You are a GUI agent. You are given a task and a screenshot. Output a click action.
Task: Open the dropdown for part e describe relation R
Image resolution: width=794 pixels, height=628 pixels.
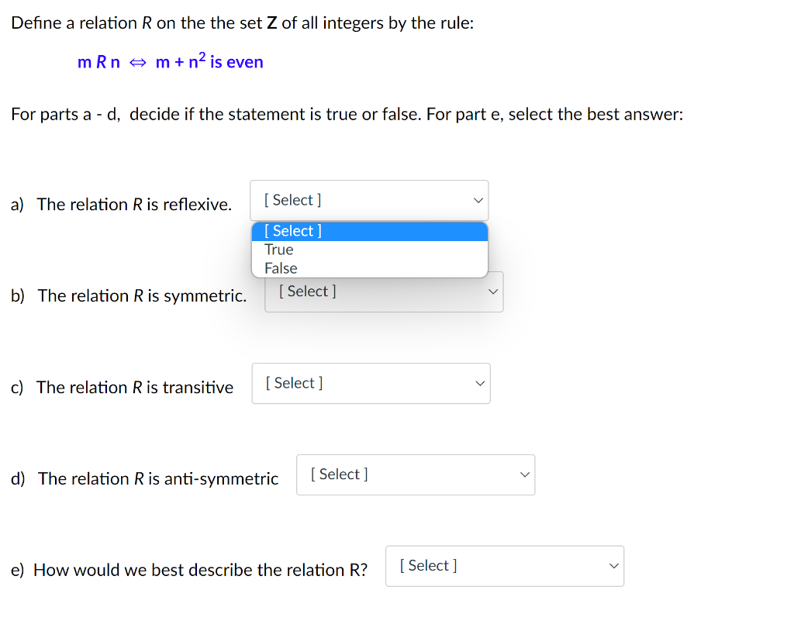pos(505,566)
